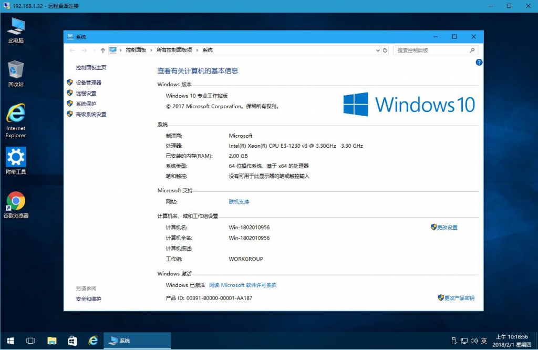Screen dimensions: 538x350
Task: Expand the chevron after 所有控制面板项 breadcrumb
Action: click(x=198, y=50)
